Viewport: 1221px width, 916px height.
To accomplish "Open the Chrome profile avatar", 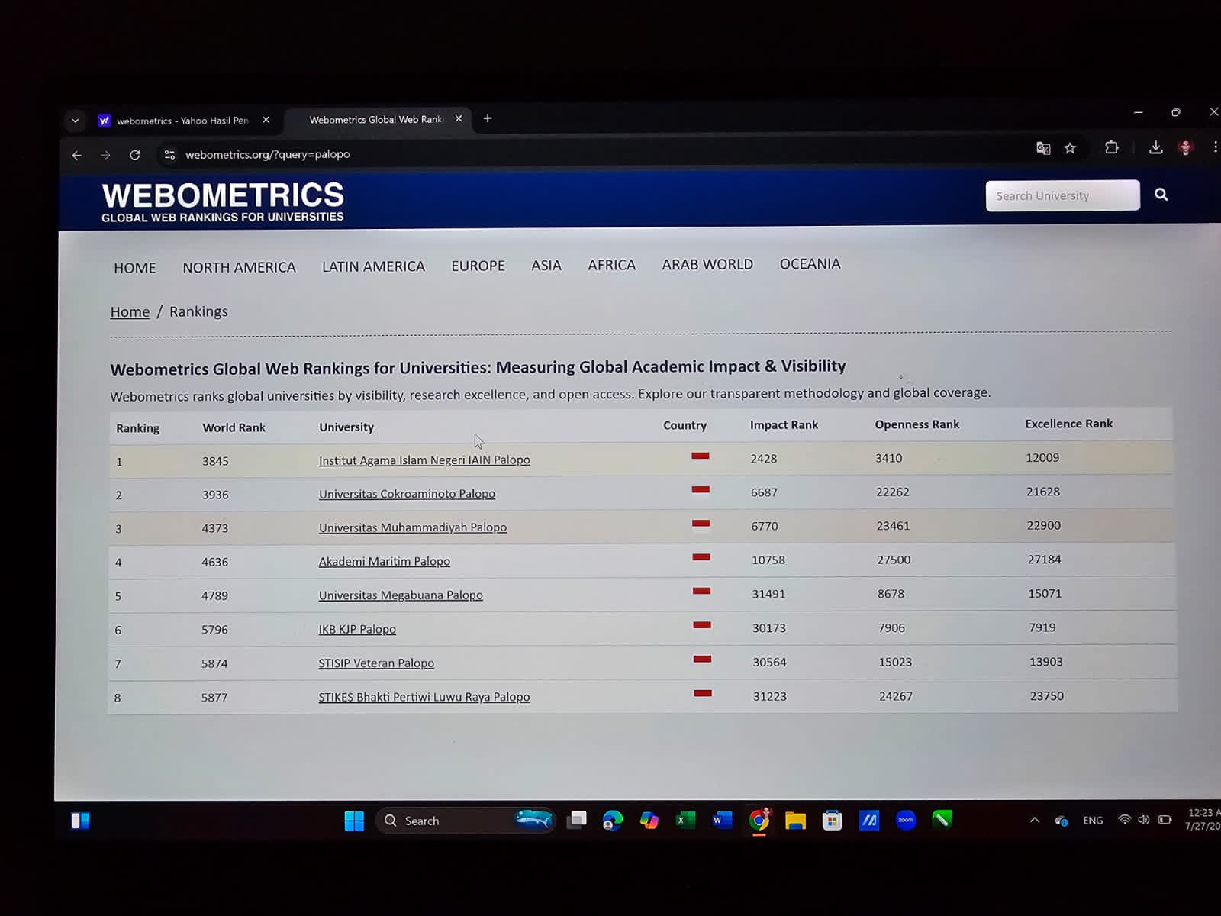I will tap(1185, 147).
